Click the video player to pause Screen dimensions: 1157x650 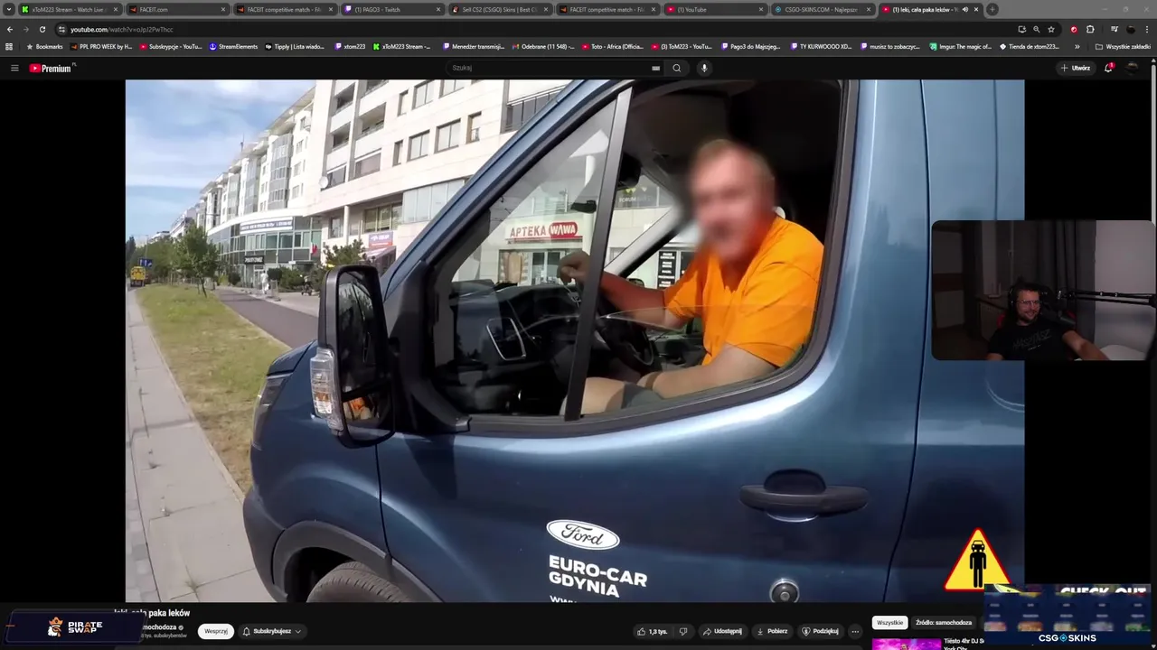(x=575, y=340)
